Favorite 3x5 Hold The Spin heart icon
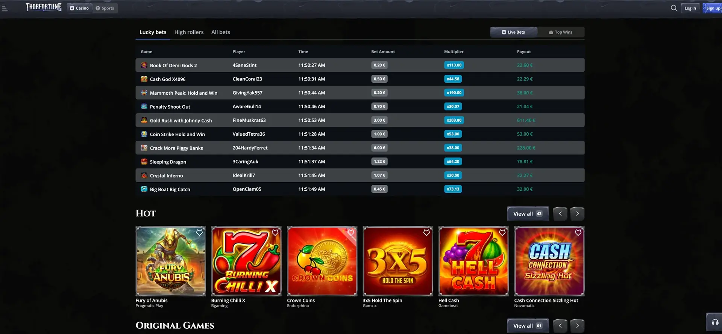722x334 pixels. (426, 233)
